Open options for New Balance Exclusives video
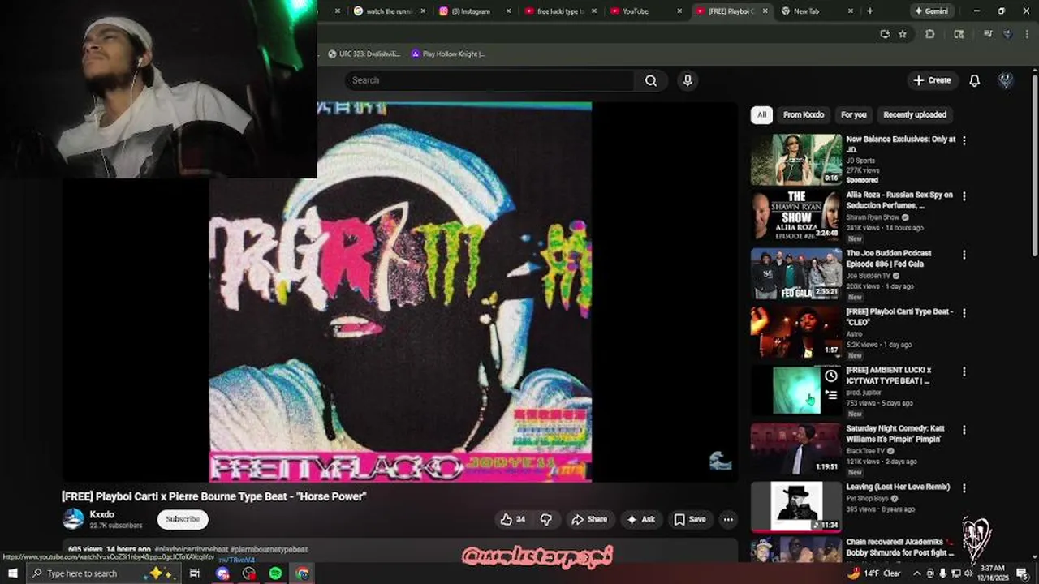 [964, 140]
